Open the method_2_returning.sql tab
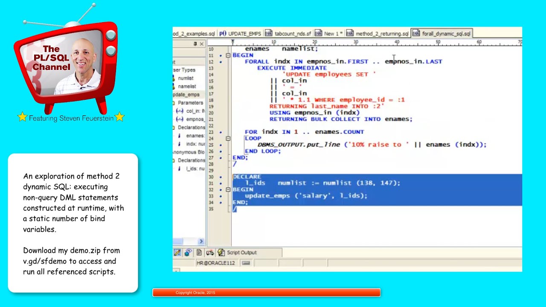This screenshot has height=307, width=546. (378, 34)
